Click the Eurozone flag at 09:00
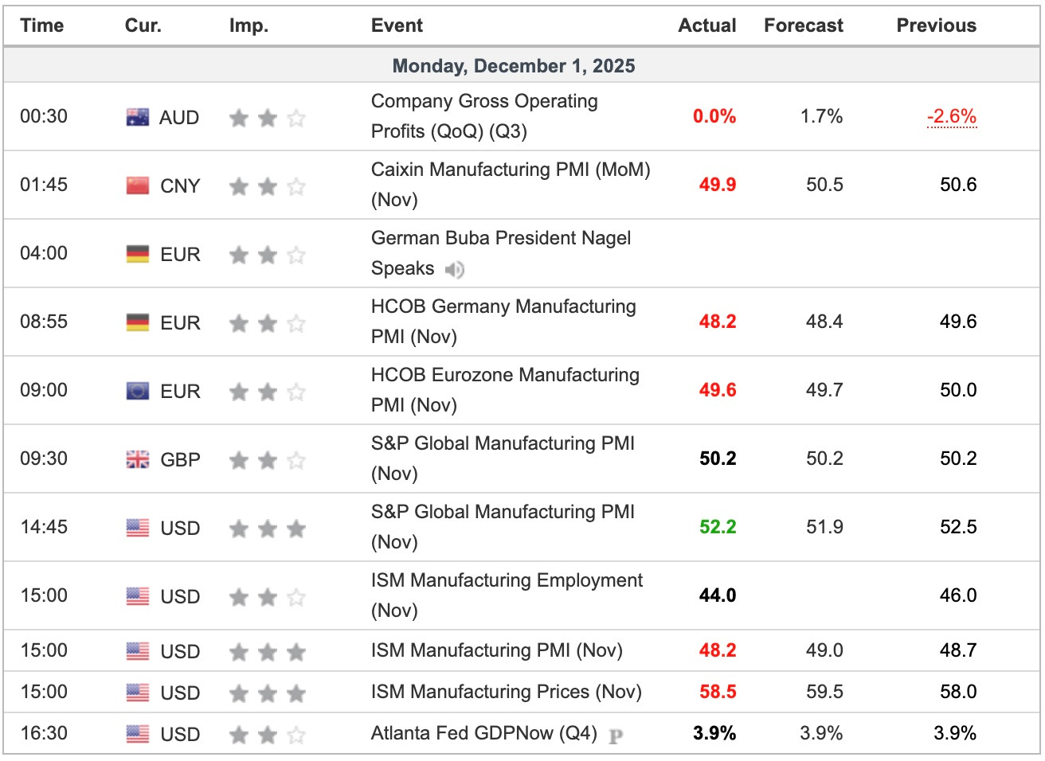This screenshot has height=761, width=1045. click(x=138, y=392)
